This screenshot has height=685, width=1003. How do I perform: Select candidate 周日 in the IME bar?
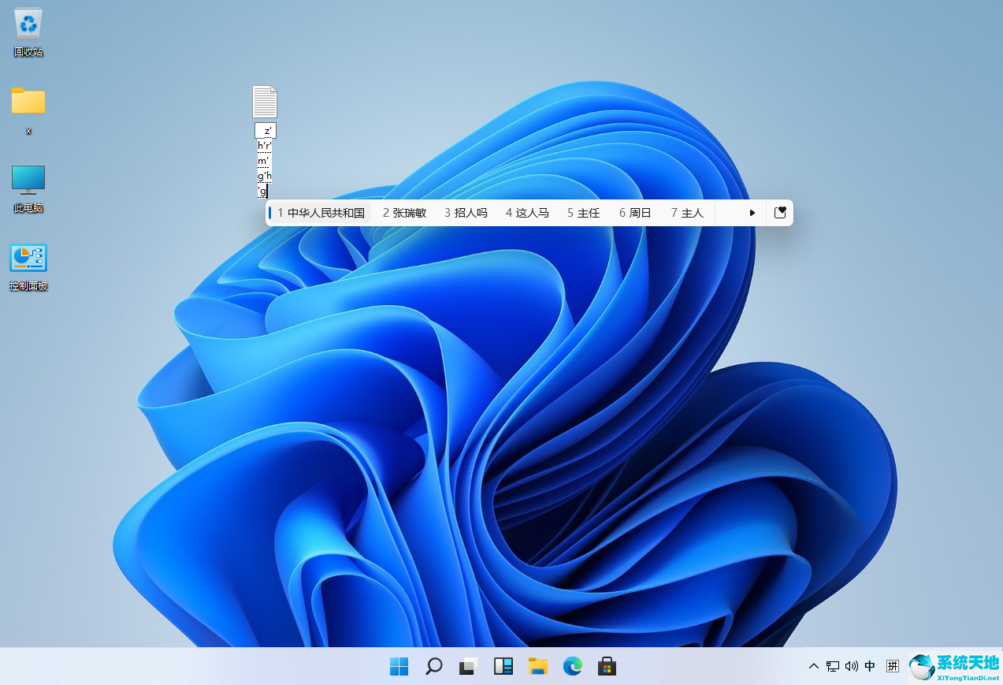click(634, 212)
